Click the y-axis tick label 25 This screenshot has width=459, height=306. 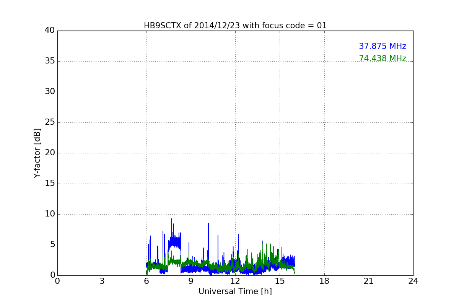[50, 122]
